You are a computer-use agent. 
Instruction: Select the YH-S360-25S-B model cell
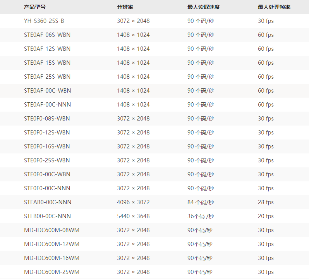[x=44, y=21]
